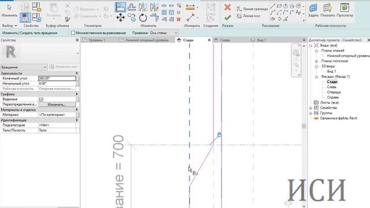370x208 pixels.
Task: Select the Move tool cross-arrows icon
Action: pos(121,18)
